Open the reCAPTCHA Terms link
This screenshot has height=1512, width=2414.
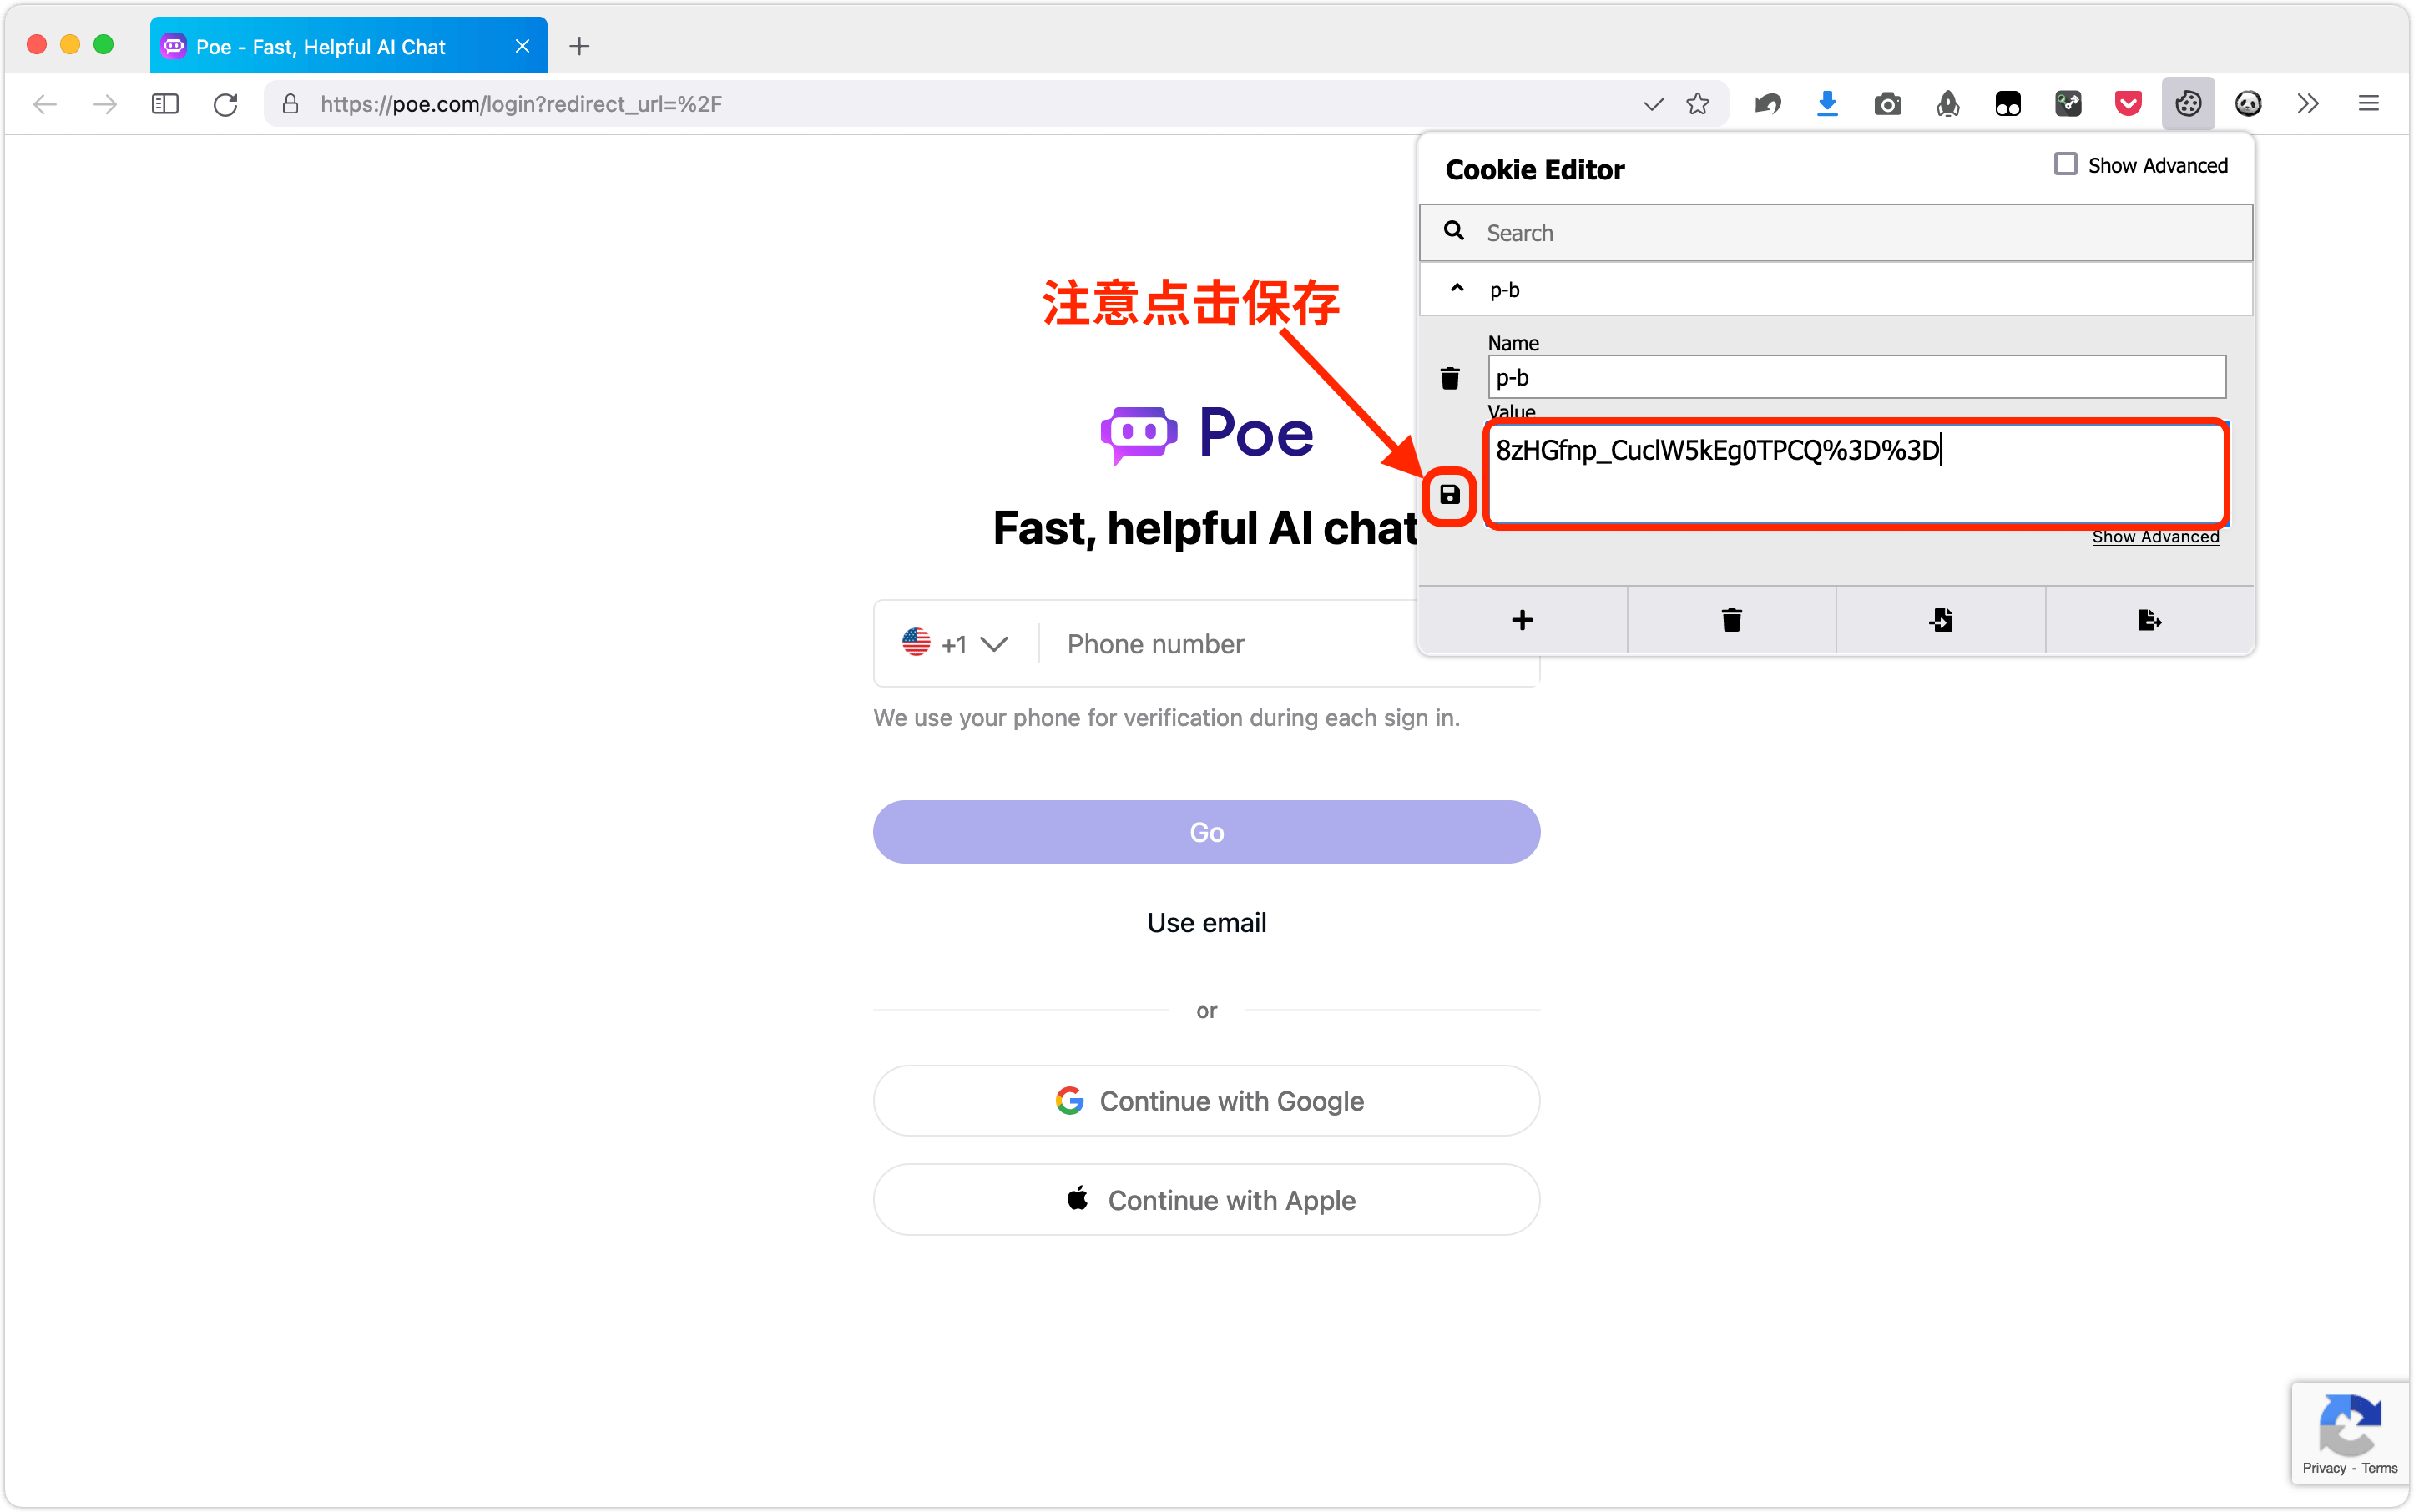2379,1468
